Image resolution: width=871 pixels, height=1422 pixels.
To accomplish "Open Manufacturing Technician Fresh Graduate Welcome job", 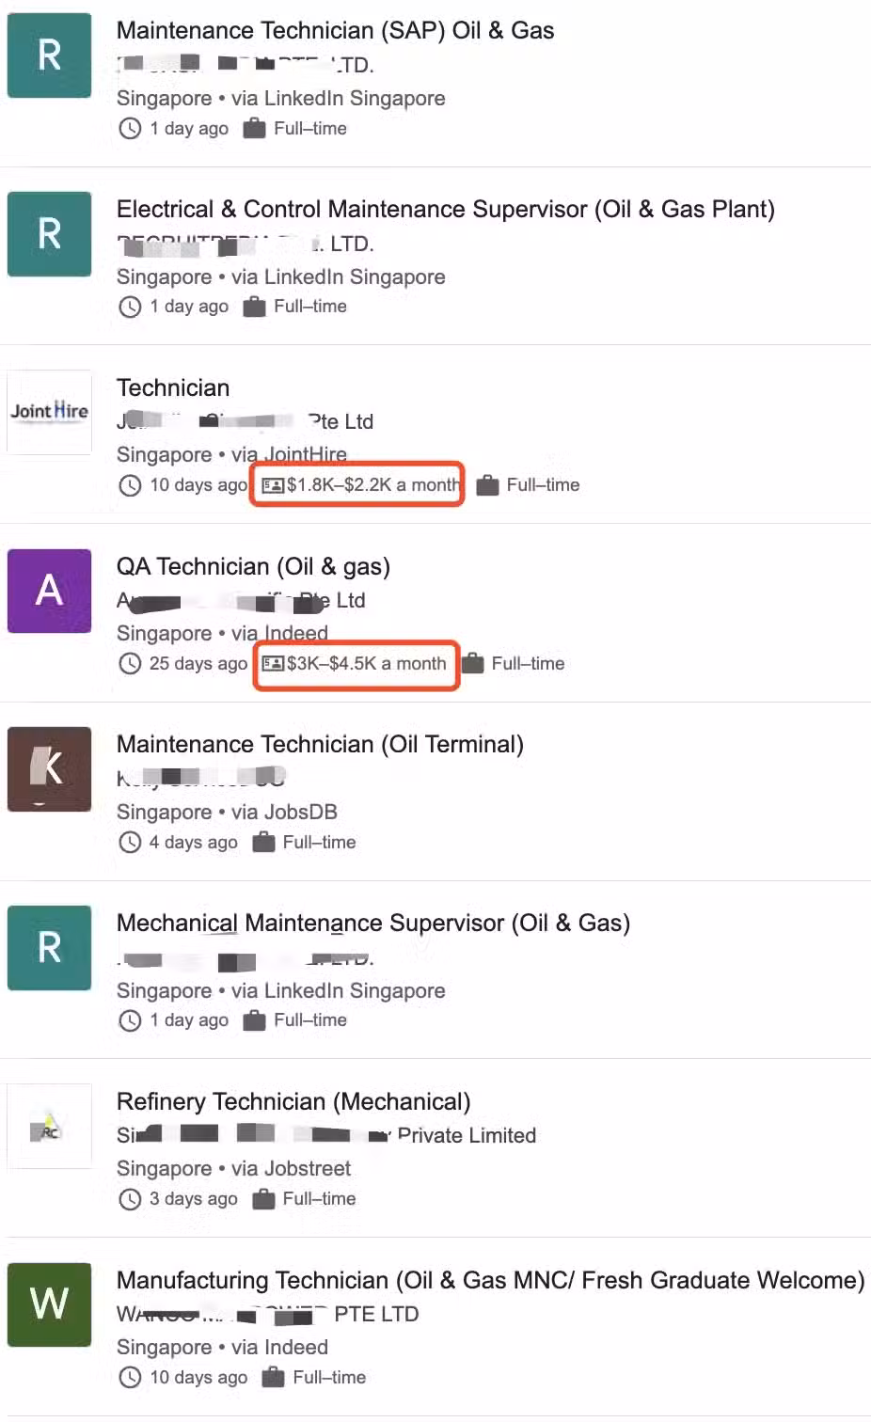I will click(x=489, y=1280).
